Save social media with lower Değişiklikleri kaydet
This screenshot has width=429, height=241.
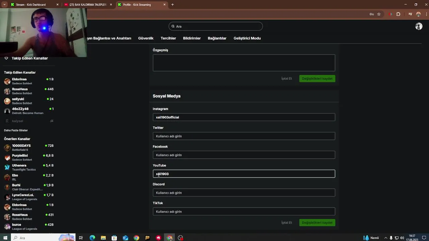pos(317,223)
